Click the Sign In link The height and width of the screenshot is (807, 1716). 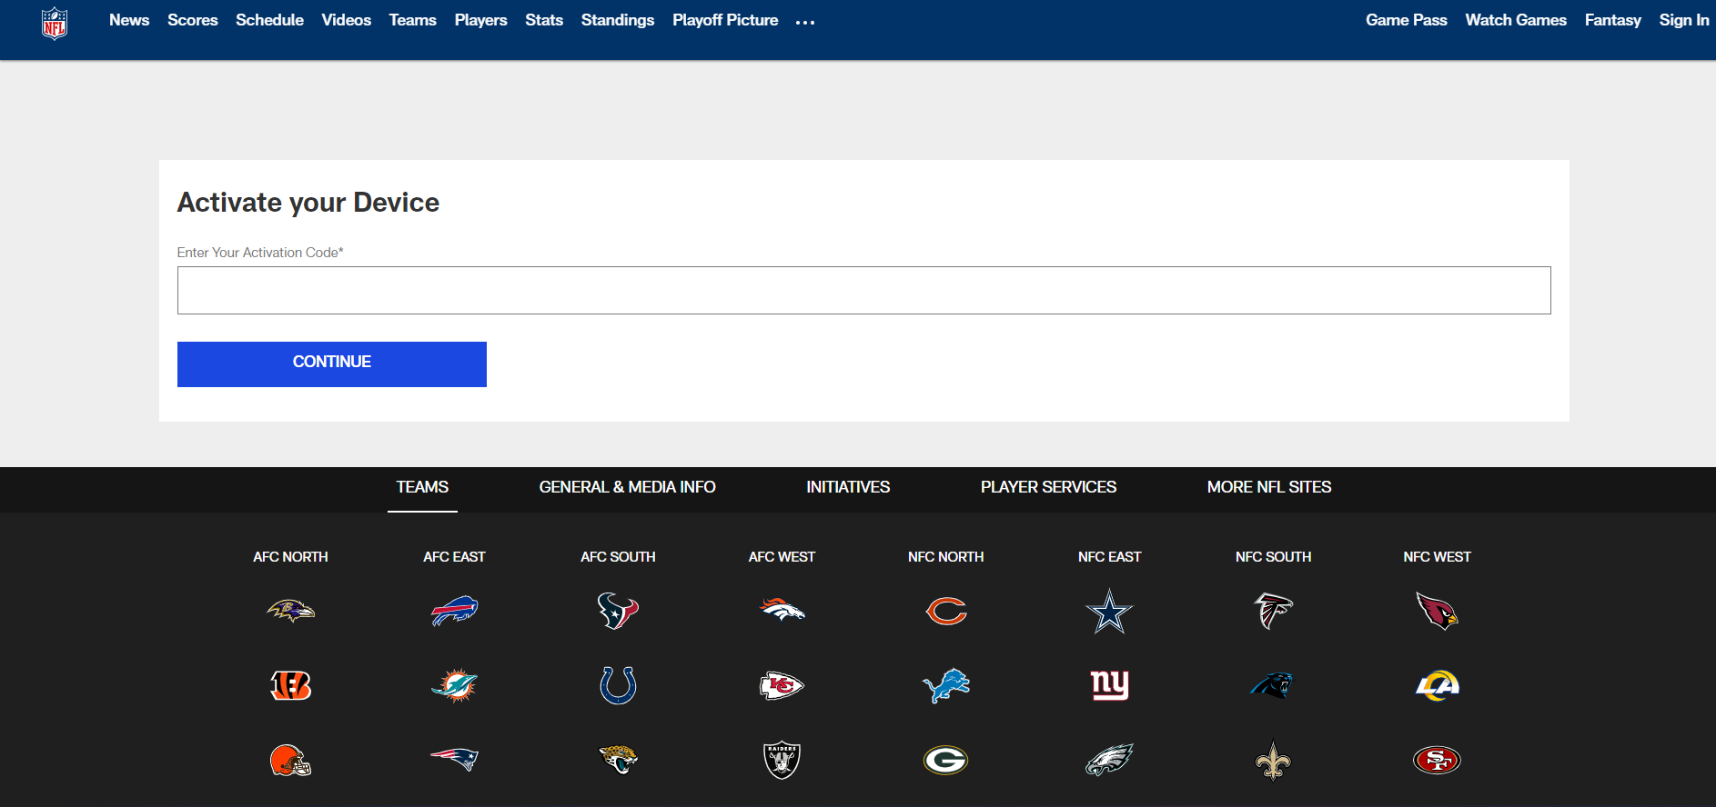click(x=1683, y=20)
